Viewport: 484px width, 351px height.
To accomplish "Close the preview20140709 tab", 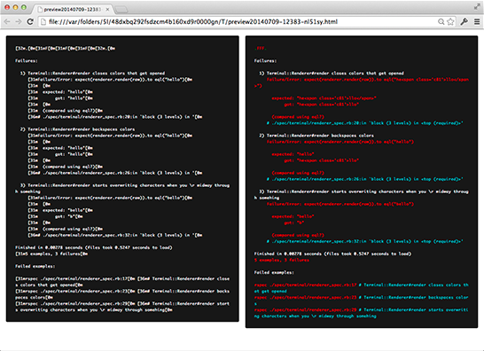I will pos(107,9).
